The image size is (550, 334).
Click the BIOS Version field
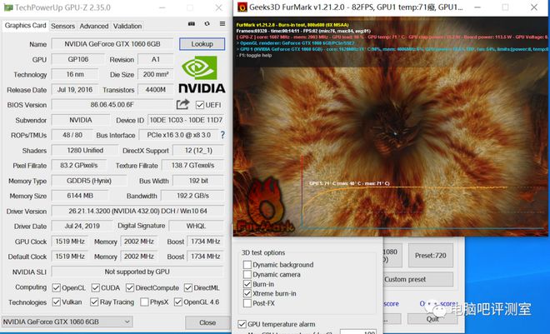pyautogui.click(x=112, y=104)
